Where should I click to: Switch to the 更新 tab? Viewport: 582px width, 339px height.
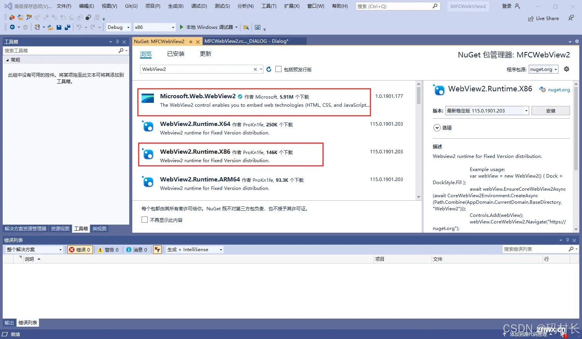tap(206, 54)
